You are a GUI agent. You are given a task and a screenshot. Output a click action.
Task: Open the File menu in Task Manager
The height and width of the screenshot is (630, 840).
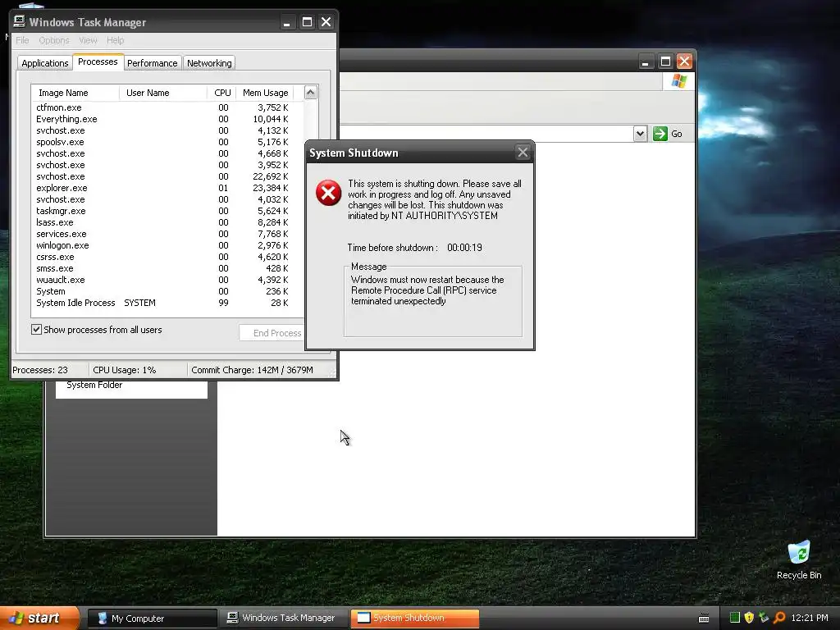point(22,40)
